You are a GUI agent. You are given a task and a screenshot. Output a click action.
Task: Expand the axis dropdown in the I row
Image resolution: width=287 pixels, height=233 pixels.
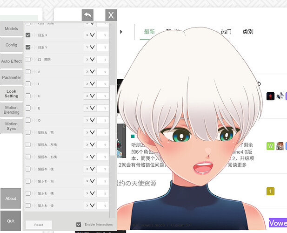[x=90, y=84]
